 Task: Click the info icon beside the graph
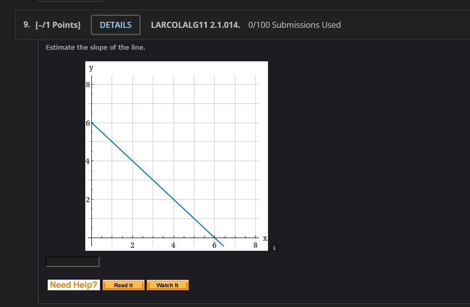pyautogui.click(x=275, y=248)
